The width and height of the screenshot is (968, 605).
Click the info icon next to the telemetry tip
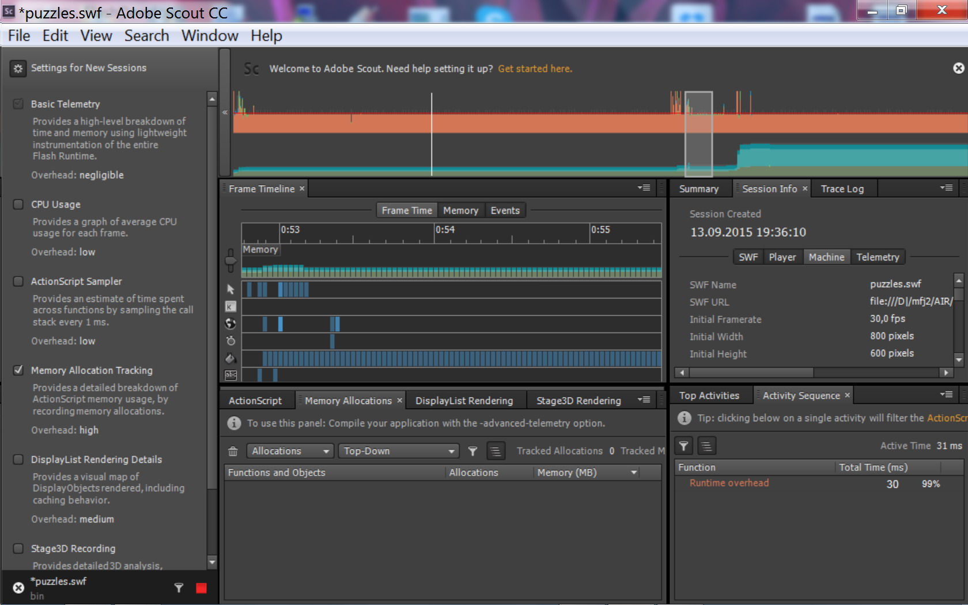[x=234, y=423]
